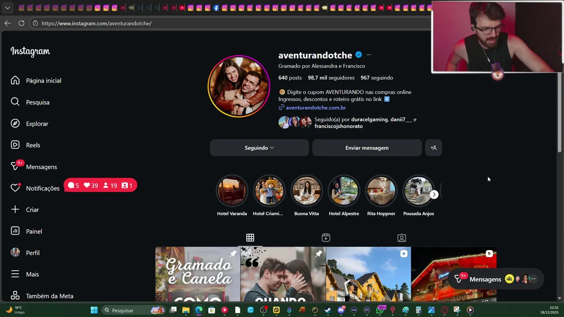Open the profile picture story ring
This screenshot has width=564, height=317.
coord(238,87)
